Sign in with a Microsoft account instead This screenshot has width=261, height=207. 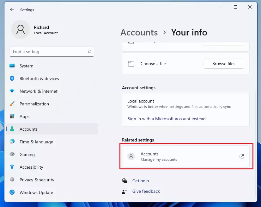(x=167, y=119)
